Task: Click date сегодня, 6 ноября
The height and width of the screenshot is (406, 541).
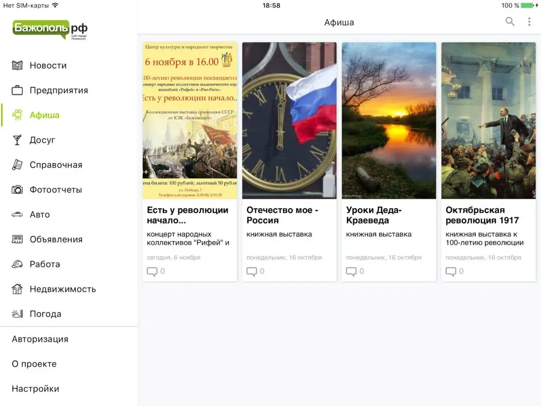Action: (173, 257)
